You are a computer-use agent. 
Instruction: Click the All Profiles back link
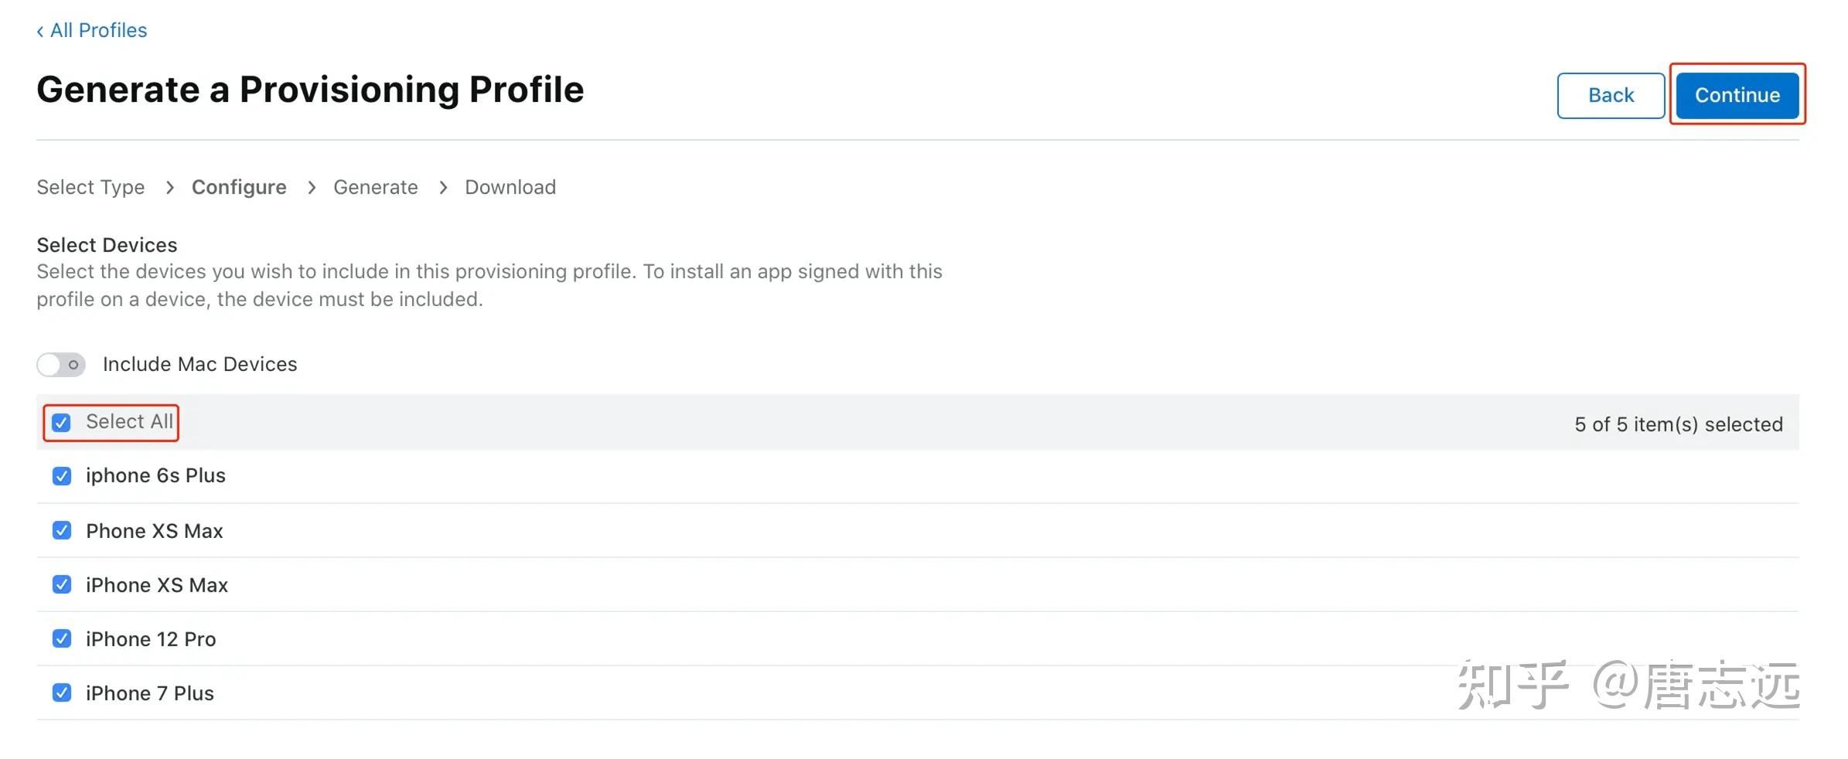pos(92,30)
